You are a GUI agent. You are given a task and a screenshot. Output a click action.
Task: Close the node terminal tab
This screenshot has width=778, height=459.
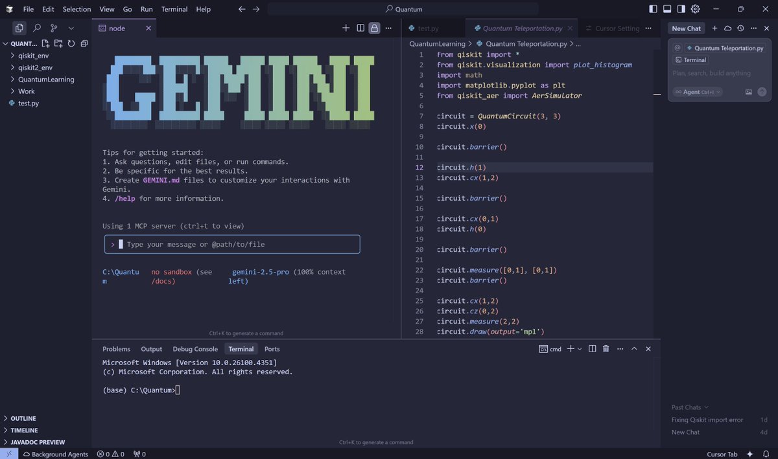point(148,28)
